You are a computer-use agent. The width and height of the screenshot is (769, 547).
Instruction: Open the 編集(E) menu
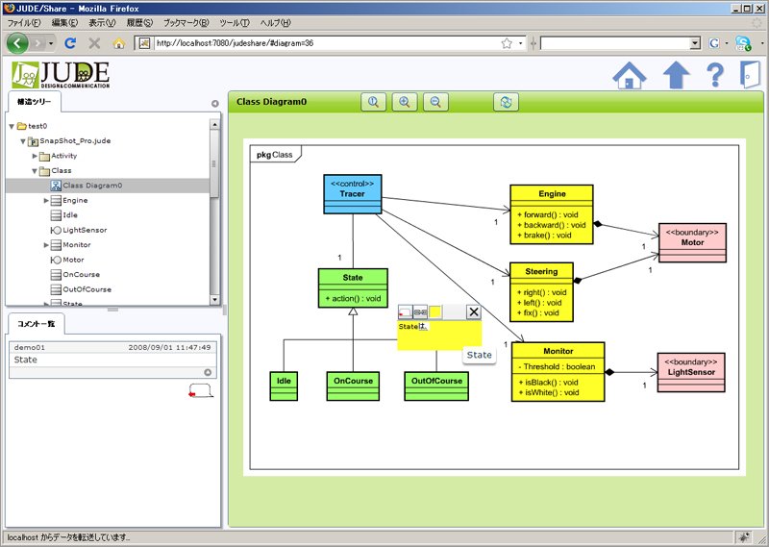point(64,22)
